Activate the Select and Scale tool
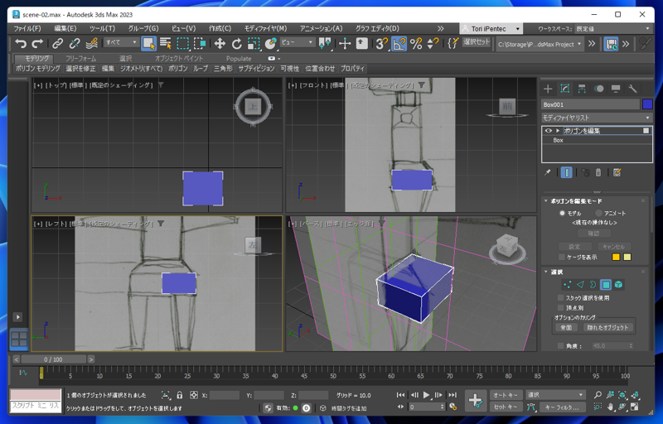The width and height of the screenshot is (663, 424). 254,43
